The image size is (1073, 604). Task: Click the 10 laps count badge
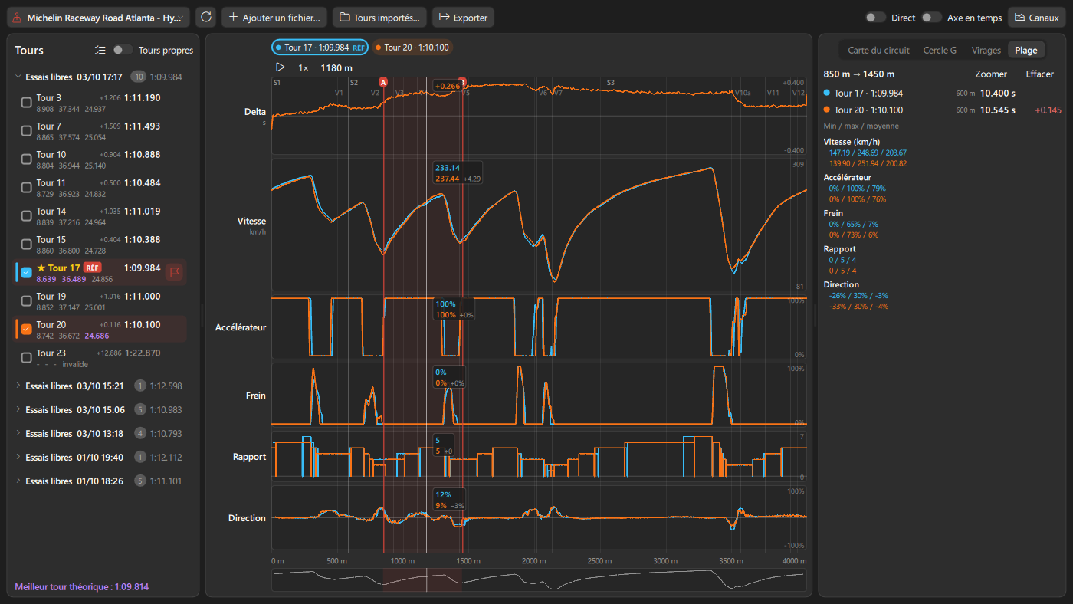[139, 77]
